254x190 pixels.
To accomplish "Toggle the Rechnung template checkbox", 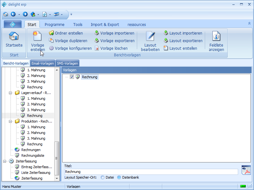I will [72, 77].
